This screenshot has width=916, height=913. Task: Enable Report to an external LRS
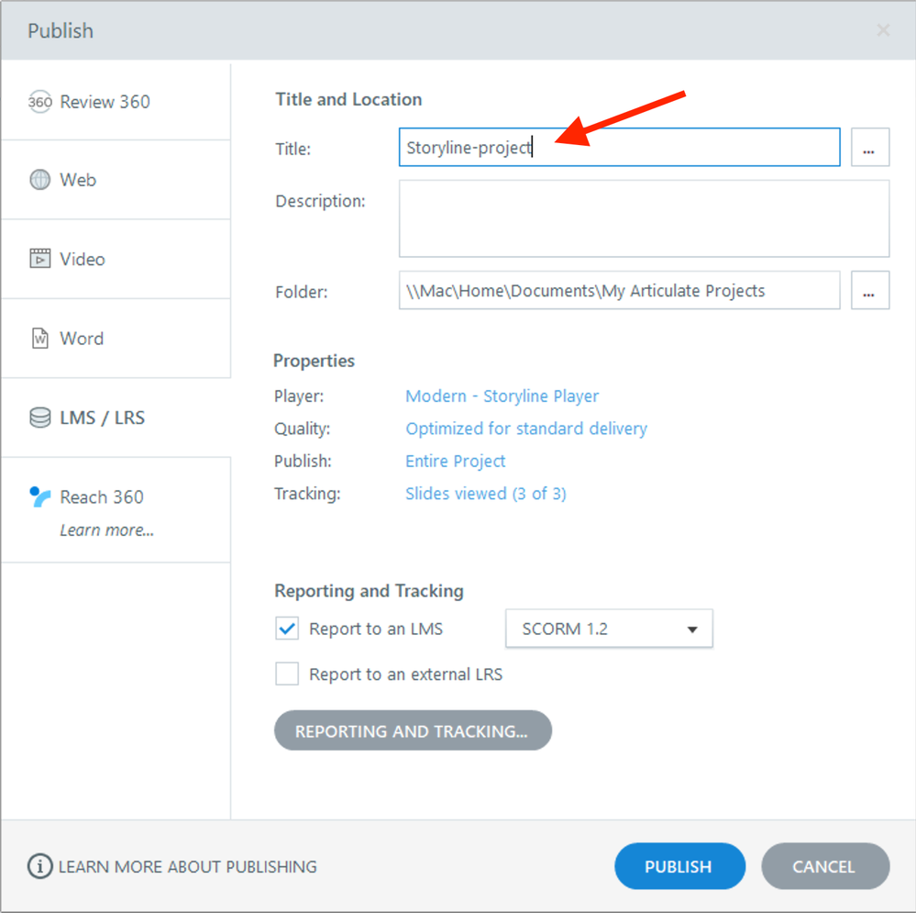[287, 674]
